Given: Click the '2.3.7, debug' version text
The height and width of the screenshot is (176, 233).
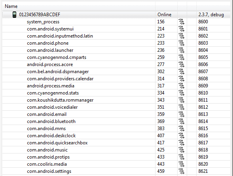Looking at the screenshot, I should point(211,15).
